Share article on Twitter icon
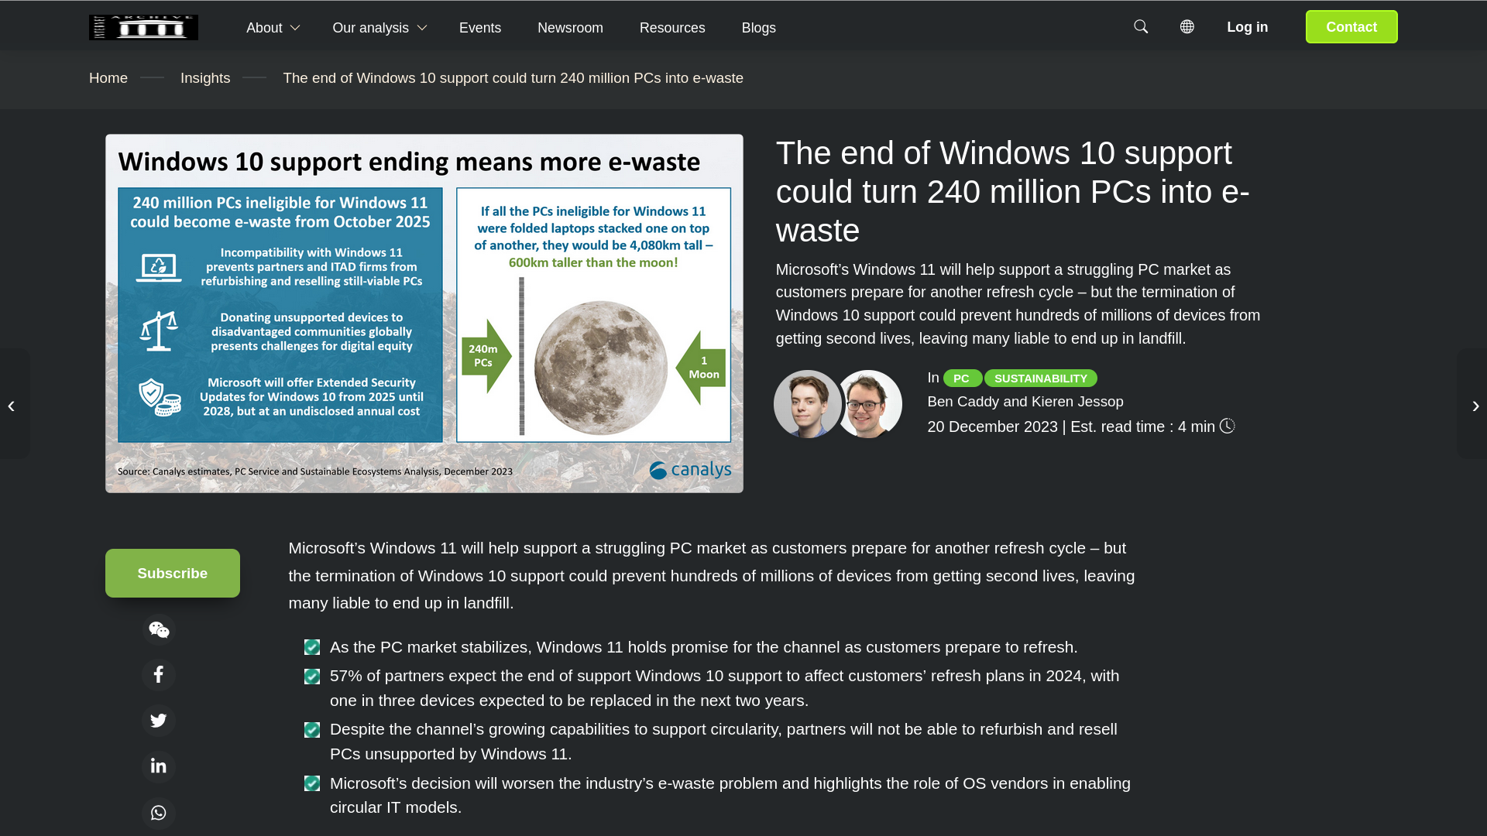The width and height of the screenshot is (1487, 836). [x=159, y=721]
